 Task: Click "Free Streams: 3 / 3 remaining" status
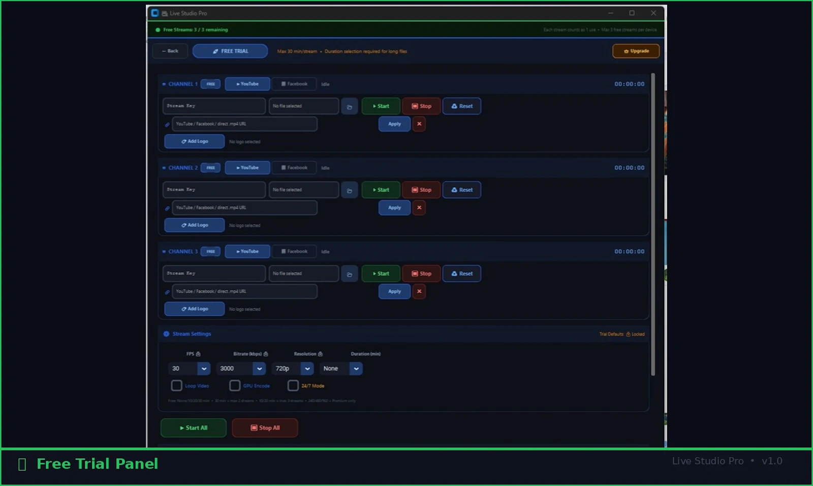click(195, 30)
